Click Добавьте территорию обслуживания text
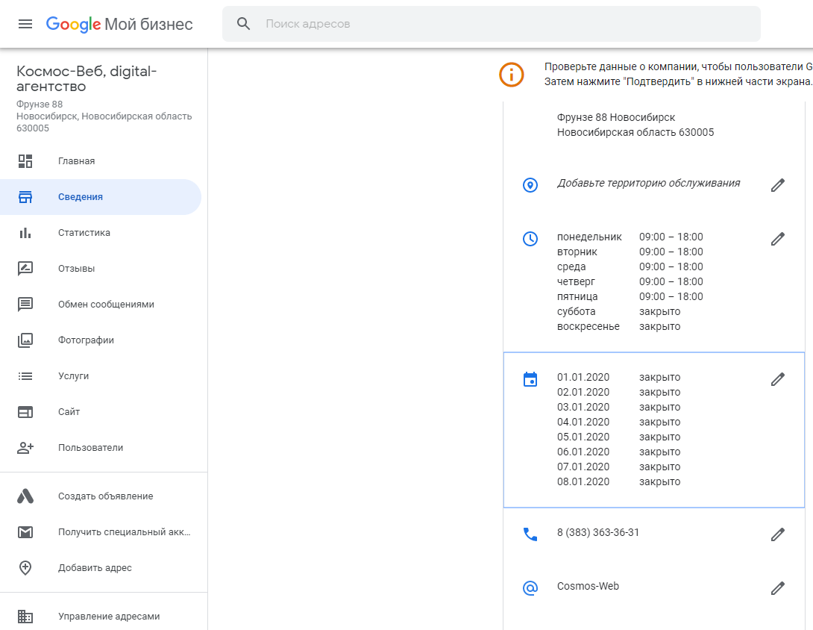This screenshot has width=813, height=630. (x=649, y=183)
